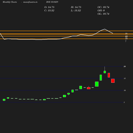Click the "BSE 531029" symbol label

52,2
